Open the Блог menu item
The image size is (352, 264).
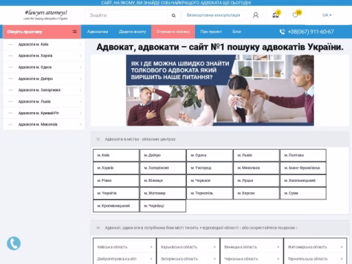click(x=237, y=32)
